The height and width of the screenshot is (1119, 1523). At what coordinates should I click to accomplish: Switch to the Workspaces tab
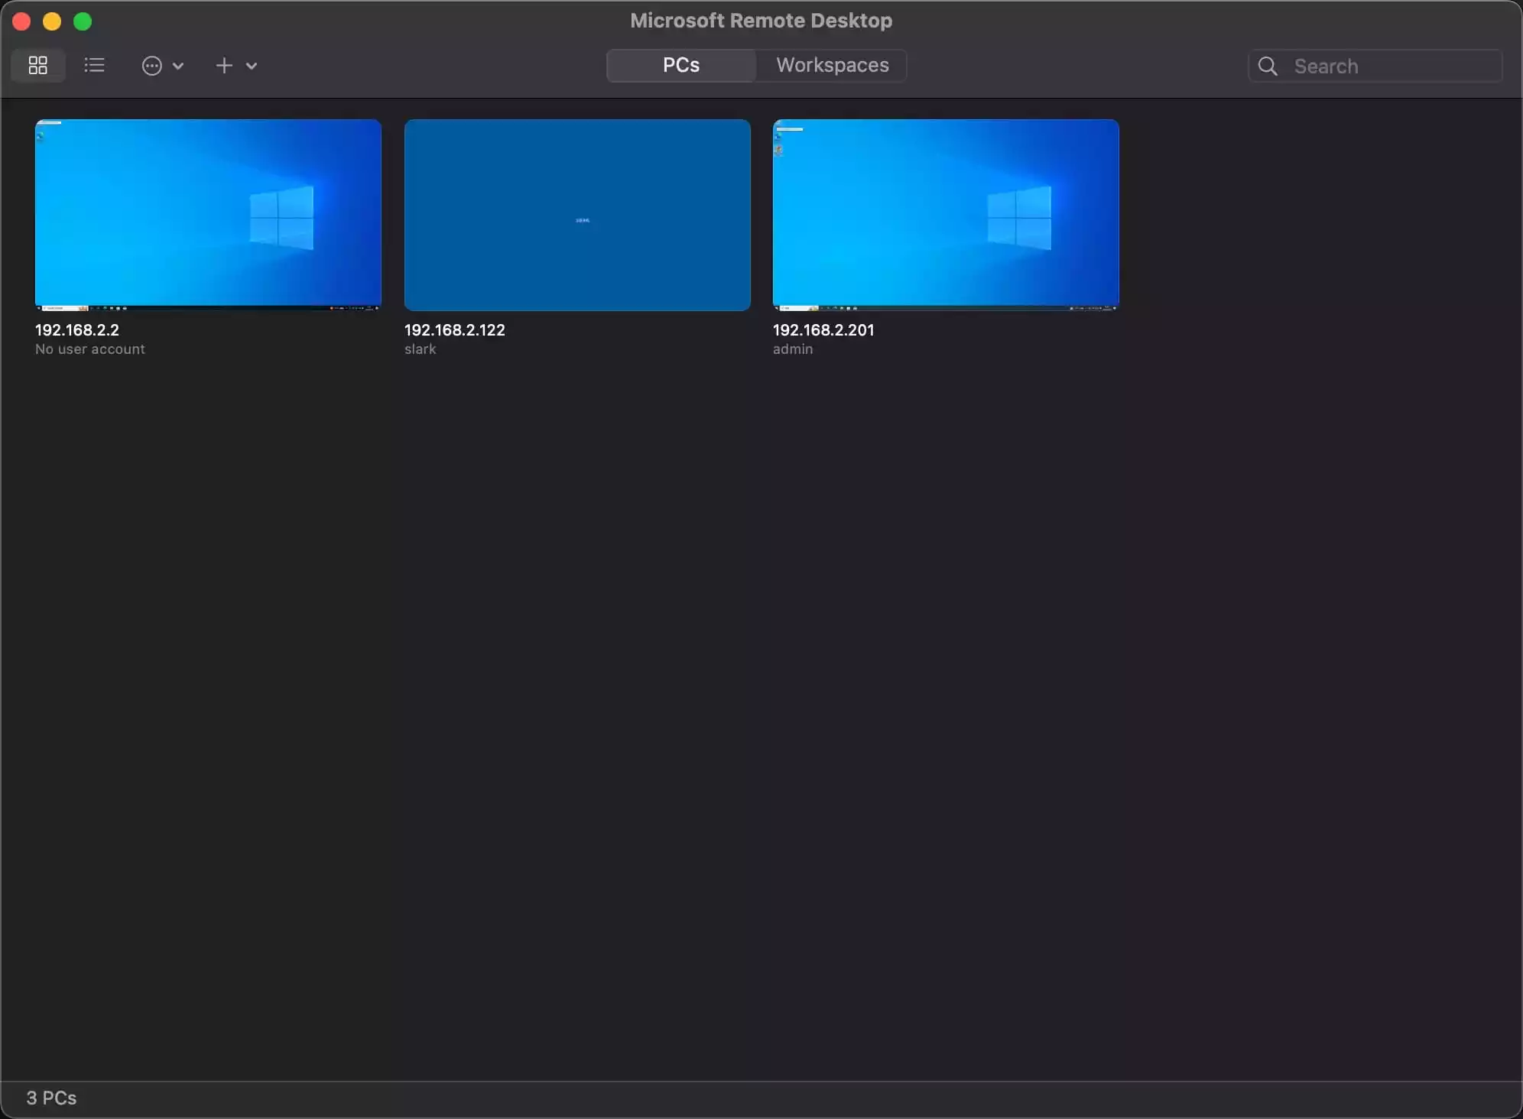point(832,66)
